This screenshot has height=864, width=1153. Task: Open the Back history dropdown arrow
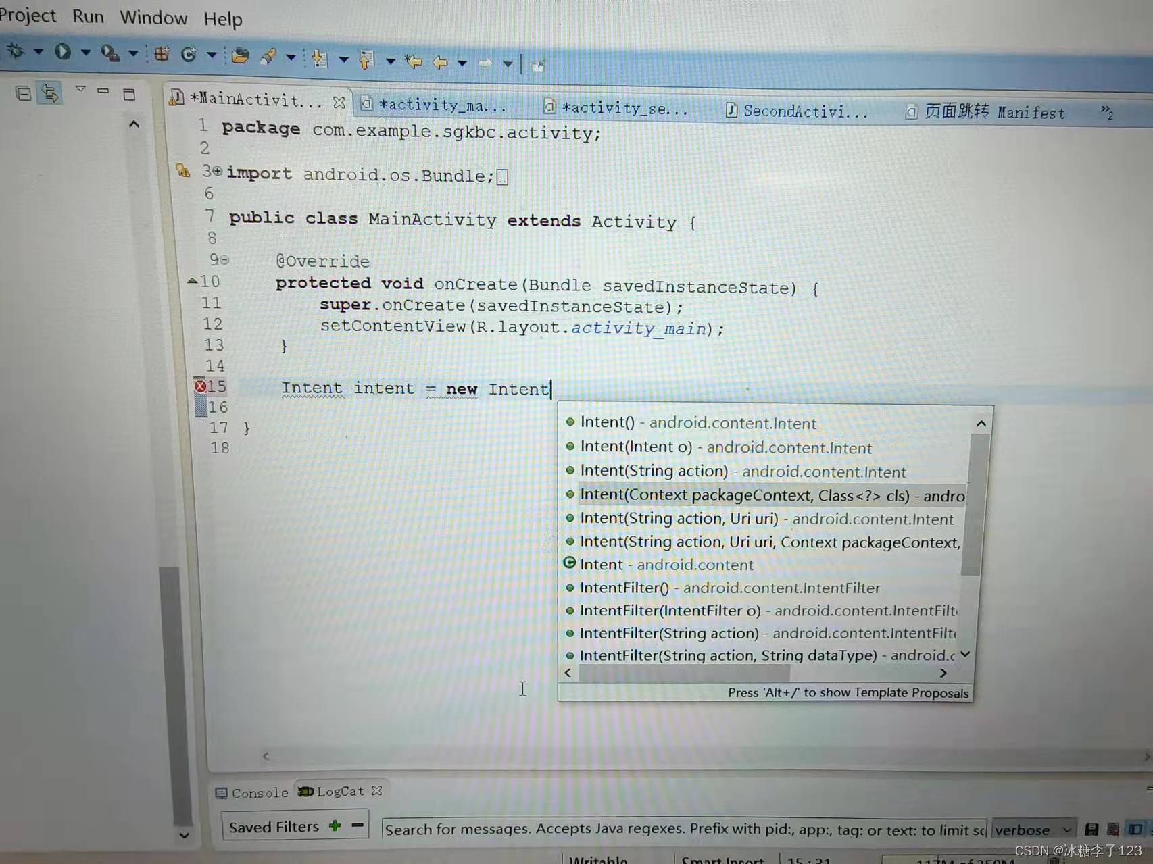click(462, 63)
